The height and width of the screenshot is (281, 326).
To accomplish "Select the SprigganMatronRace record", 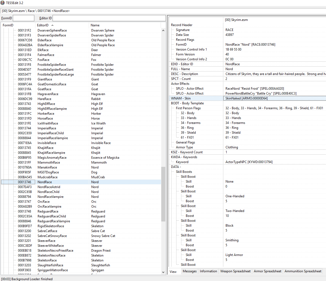I will (81, 270).
